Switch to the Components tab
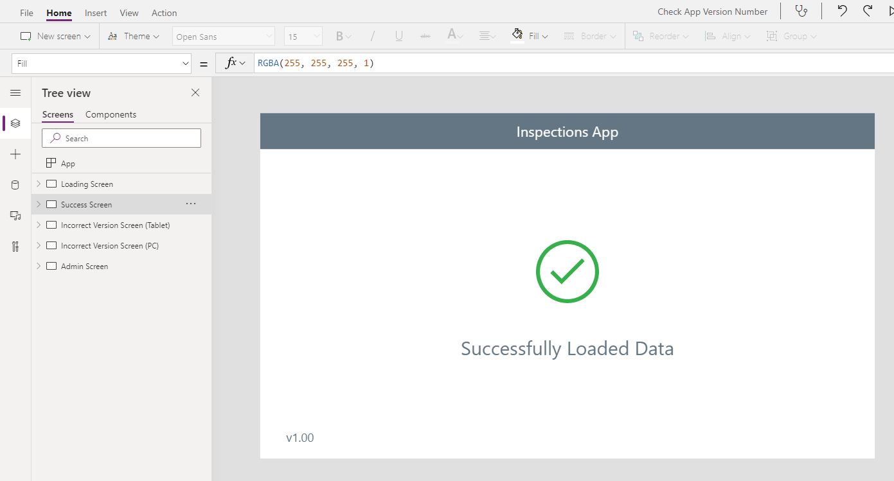The width and height of the screenshot is (894, 481). 111,114
